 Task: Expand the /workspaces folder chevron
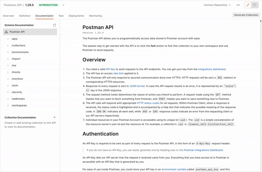(x=8, y=105)
